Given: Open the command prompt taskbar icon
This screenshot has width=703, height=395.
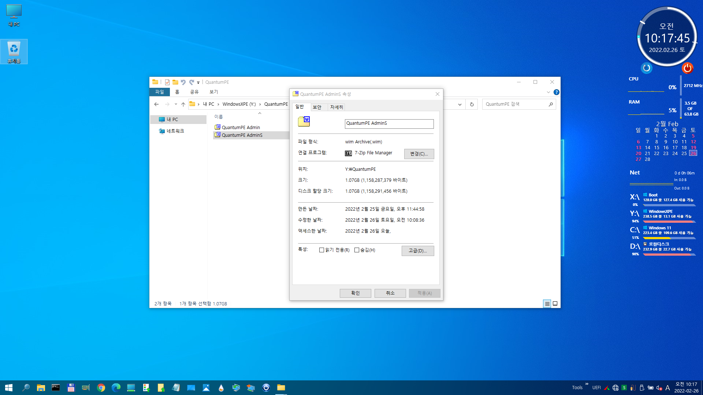Looking at the screenshot, I should (x=56, y=388).
